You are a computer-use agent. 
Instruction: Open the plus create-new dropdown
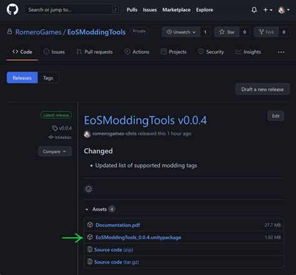point(268,10)
